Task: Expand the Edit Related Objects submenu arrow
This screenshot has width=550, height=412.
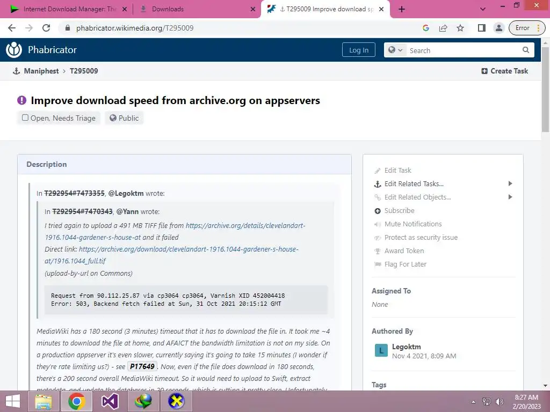Action: point(510,197)
